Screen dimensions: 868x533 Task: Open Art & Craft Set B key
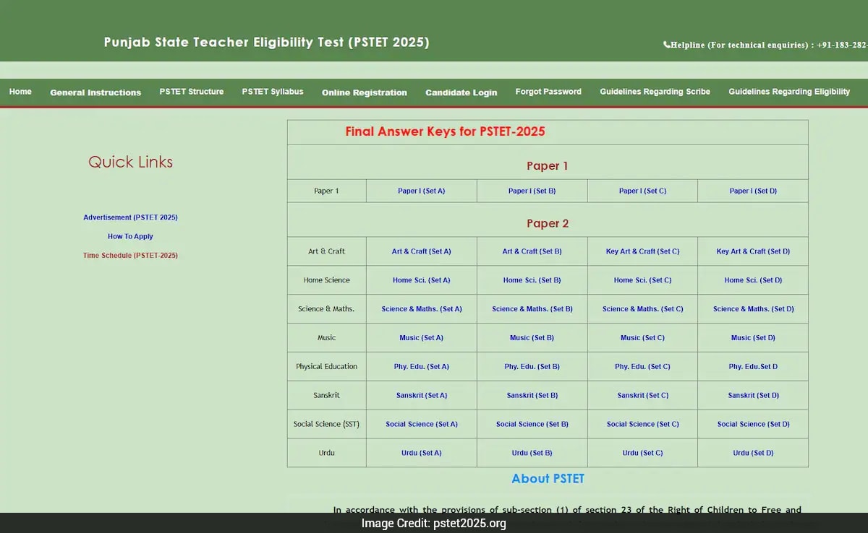532,251
